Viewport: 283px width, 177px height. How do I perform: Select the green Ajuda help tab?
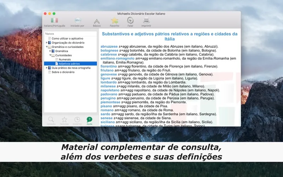[89, 120]
